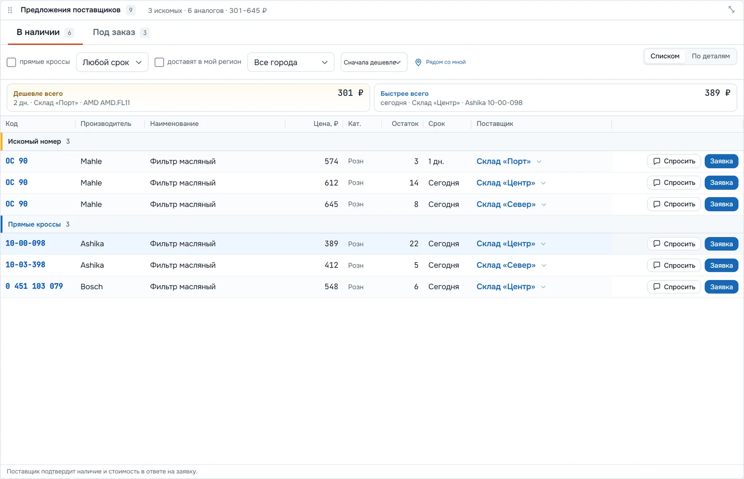Screen dimensions: 744x479
Task: Open part code 0 451 103 079
Action: click(x=34, y=286)
